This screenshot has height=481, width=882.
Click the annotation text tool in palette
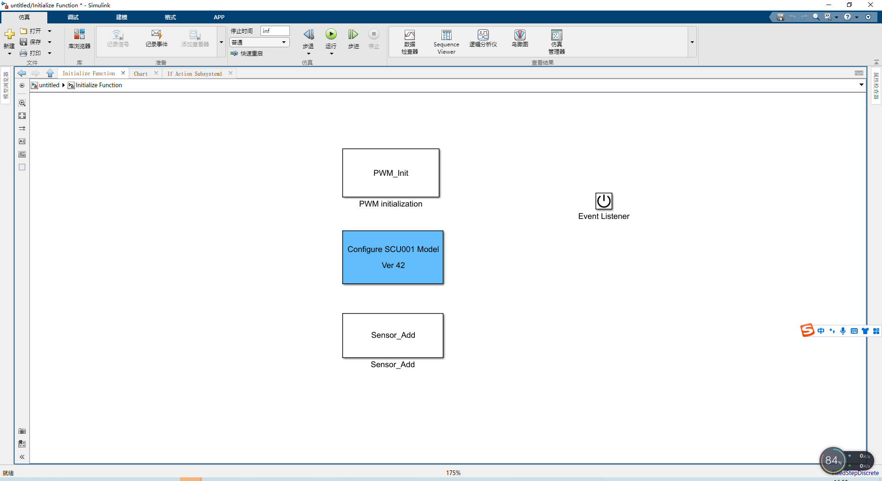[22, 141]
